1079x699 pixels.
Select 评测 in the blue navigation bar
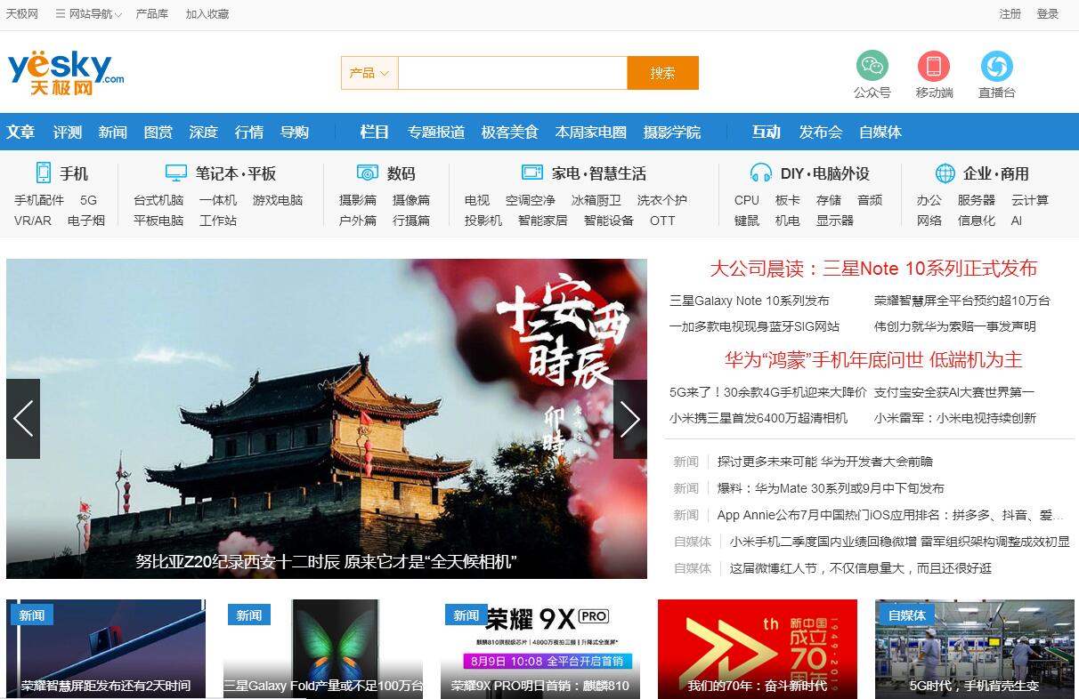pyautogui.click(x=67, y=132)
